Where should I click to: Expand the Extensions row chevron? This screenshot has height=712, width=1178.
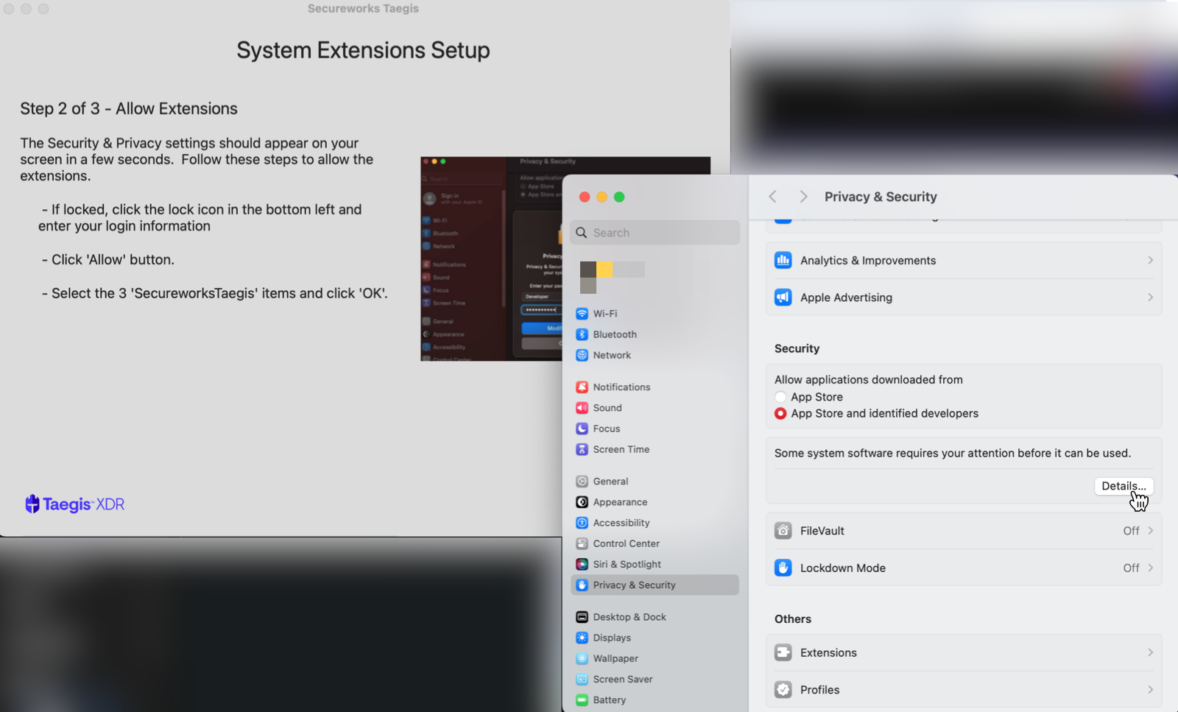pos(1150,652)
